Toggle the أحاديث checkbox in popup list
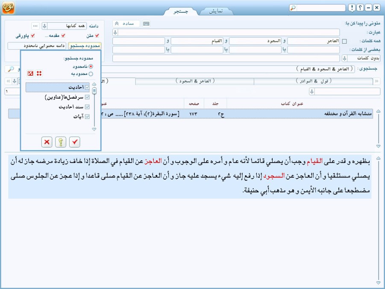Image resolution: width=385 pixels, height=289 pixels. [87, 87]
